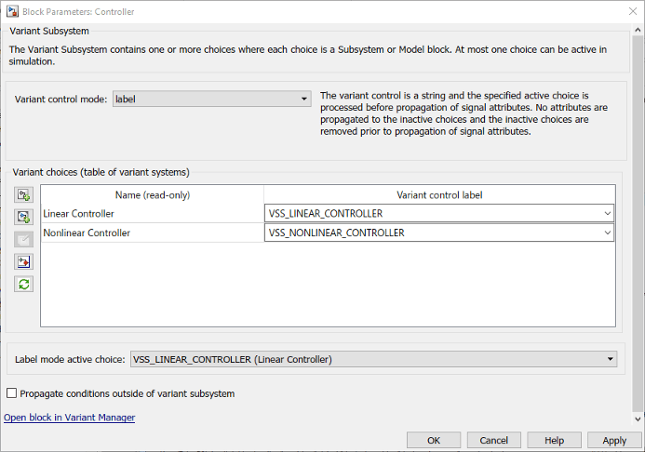Open the Label mode active choice dropdown

[374, 359]
